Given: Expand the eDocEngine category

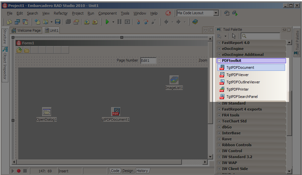Looking at the screenshot, I should [219, 49].
